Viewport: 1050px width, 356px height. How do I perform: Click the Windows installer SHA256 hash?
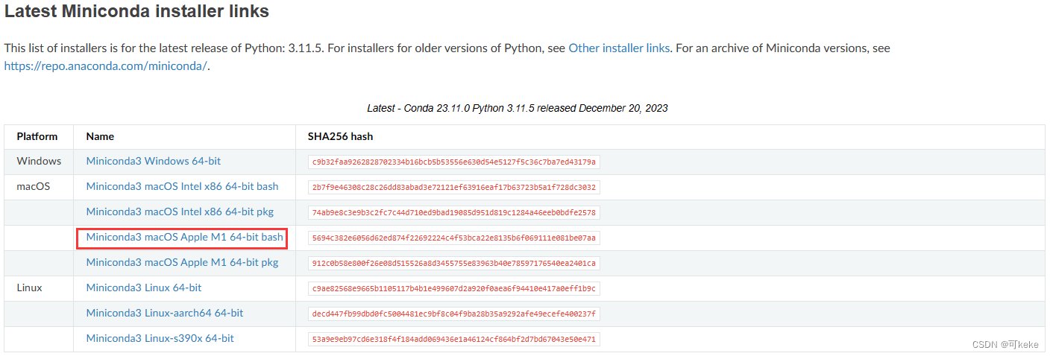coord(453,162)
